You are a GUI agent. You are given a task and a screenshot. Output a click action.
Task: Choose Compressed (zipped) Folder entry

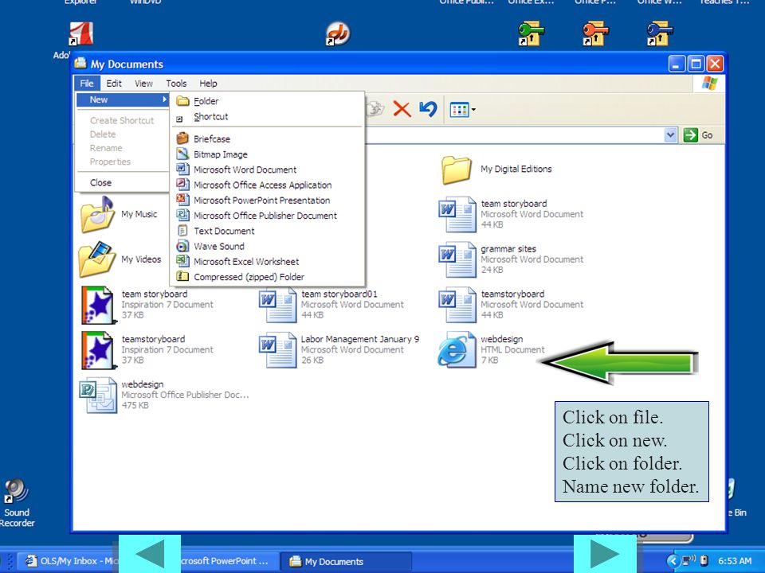(268, 277)
